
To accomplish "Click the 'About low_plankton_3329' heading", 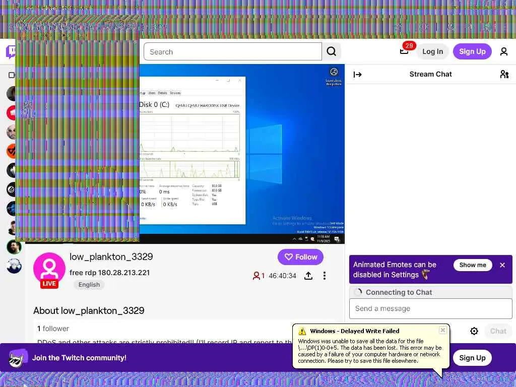I will coord(89,310).
